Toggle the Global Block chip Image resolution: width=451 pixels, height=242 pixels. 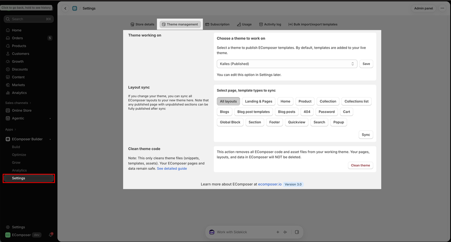click(230, 122)
